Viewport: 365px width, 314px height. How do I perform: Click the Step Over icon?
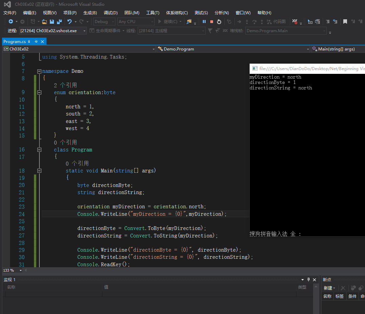[254, 22]
